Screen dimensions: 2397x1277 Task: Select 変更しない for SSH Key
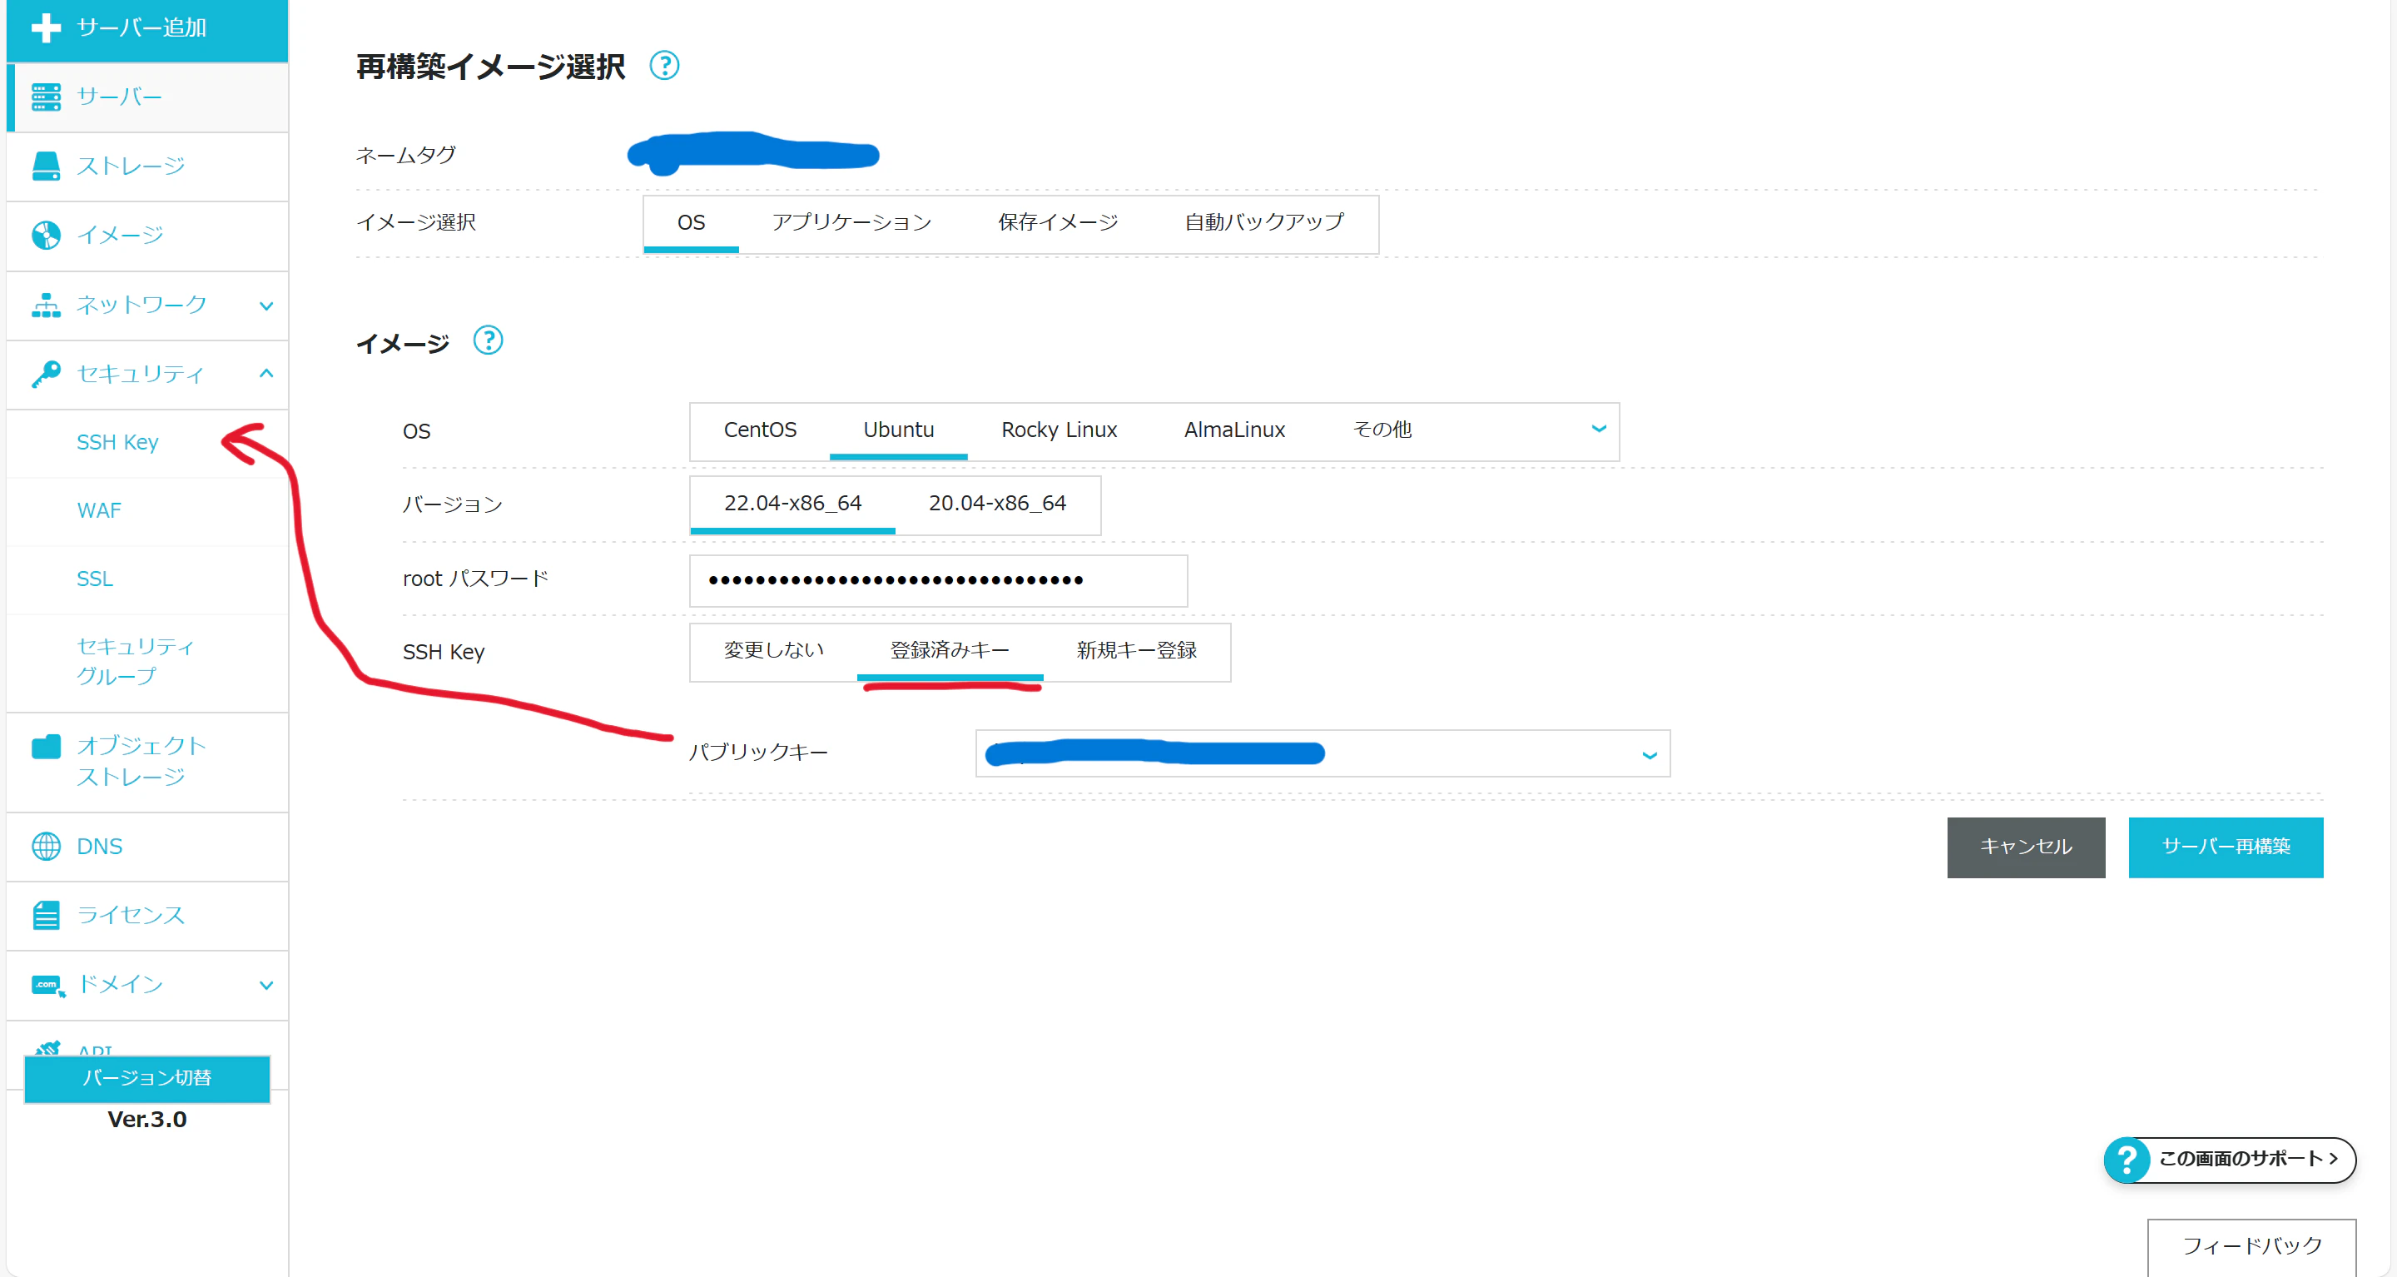pos(774,651)
